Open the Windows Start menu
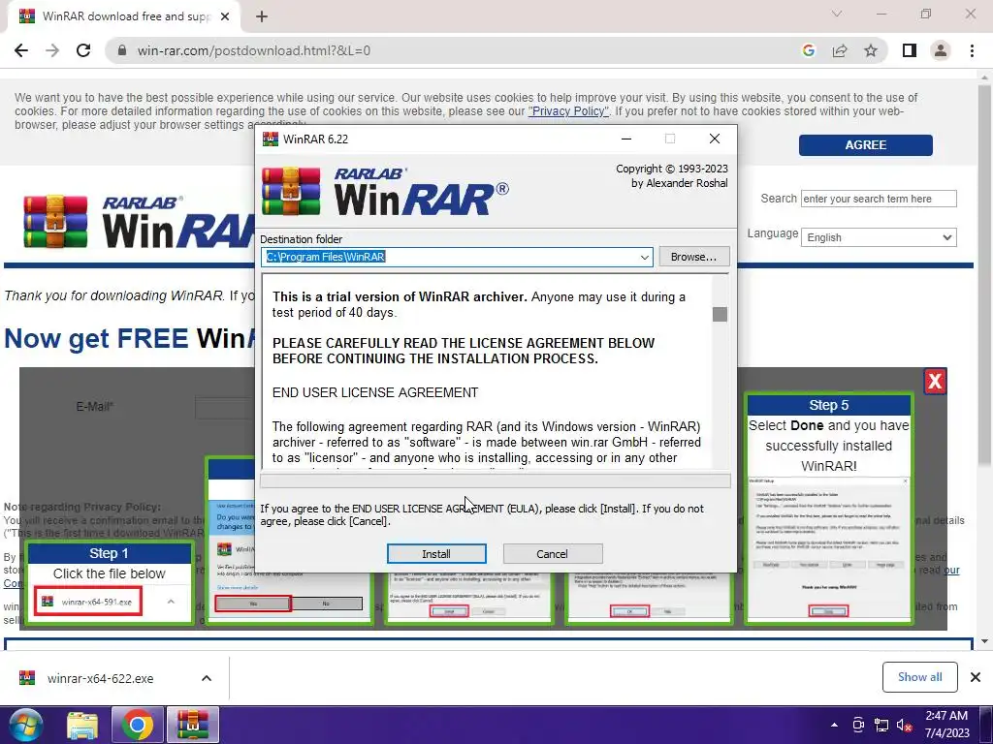 click(x=25, y=725)
